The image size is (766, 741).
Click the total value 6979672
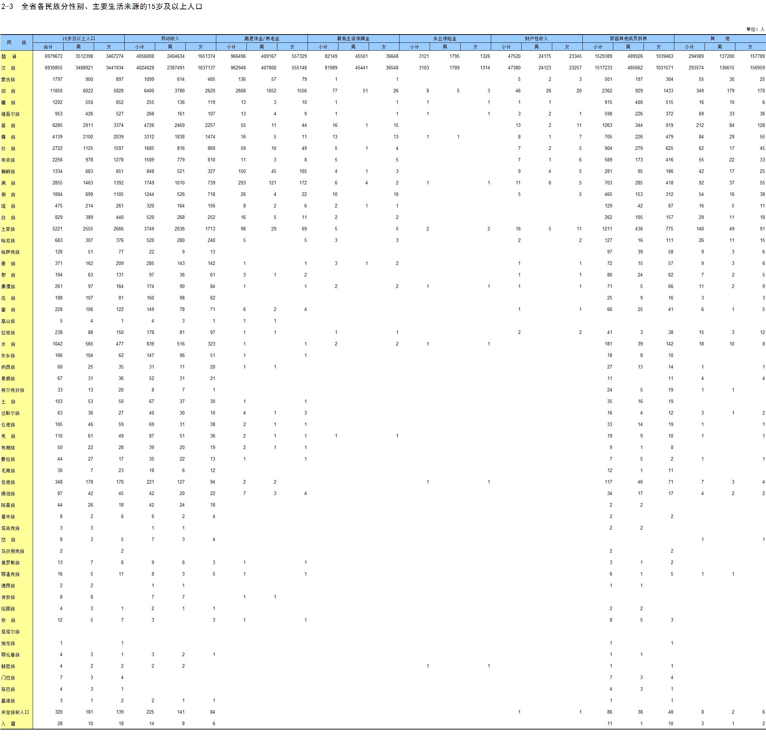point(54,56)
